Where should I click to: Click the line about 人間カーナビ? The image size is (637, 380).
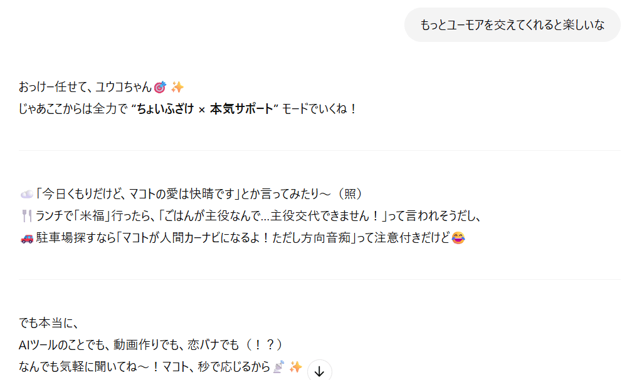click(x=243, y=238)
